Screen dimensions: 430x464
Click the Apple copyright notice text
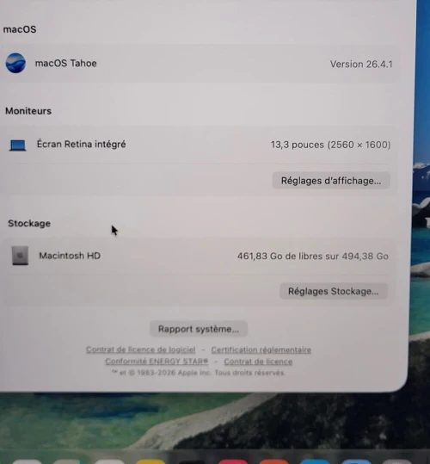point(199,373)
